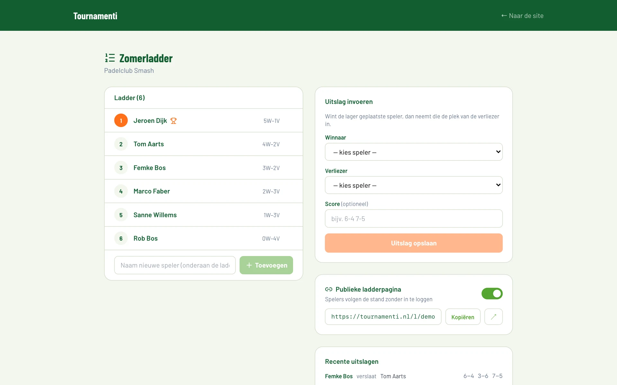Click the trophy icon next to Jeroen Dijk

tap(174, 121)
